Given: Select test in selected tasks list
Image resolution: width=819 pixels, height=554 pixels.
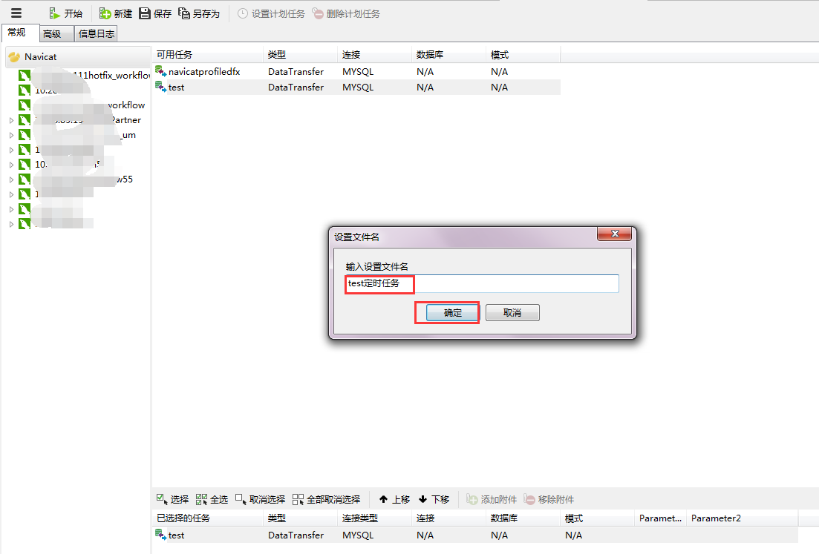Looking at the screenshot, I should 475,535.
